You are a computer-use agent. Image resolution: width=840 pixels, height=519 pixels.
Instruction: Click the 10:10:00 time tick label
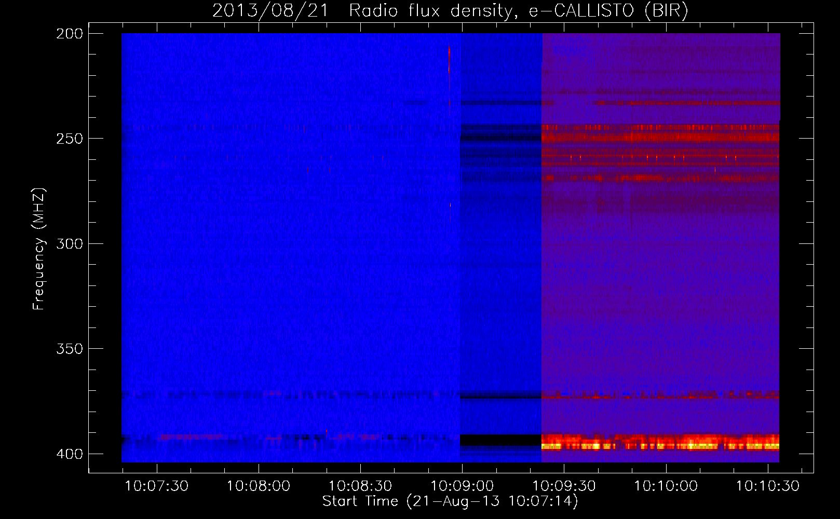(x=666, y=486)
